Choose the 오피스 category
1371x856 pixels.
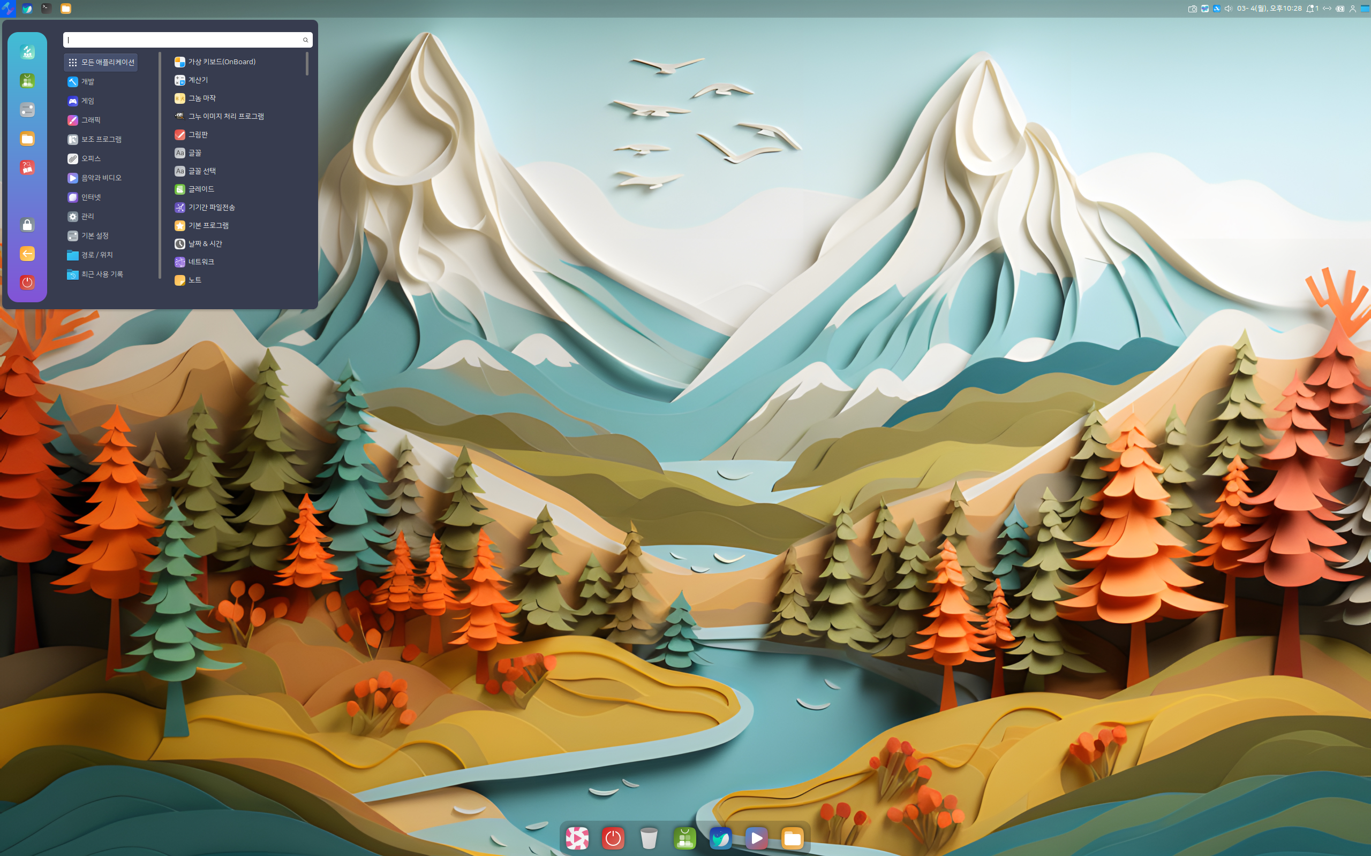84,158
